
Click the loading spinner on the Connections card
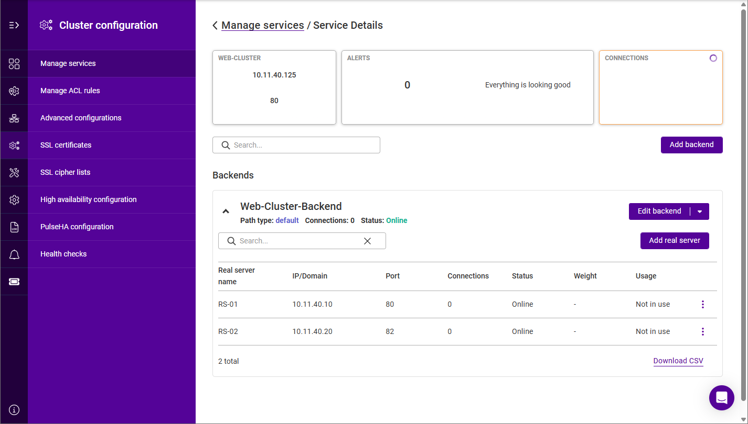pyautogui.click(x=713, y=58)
